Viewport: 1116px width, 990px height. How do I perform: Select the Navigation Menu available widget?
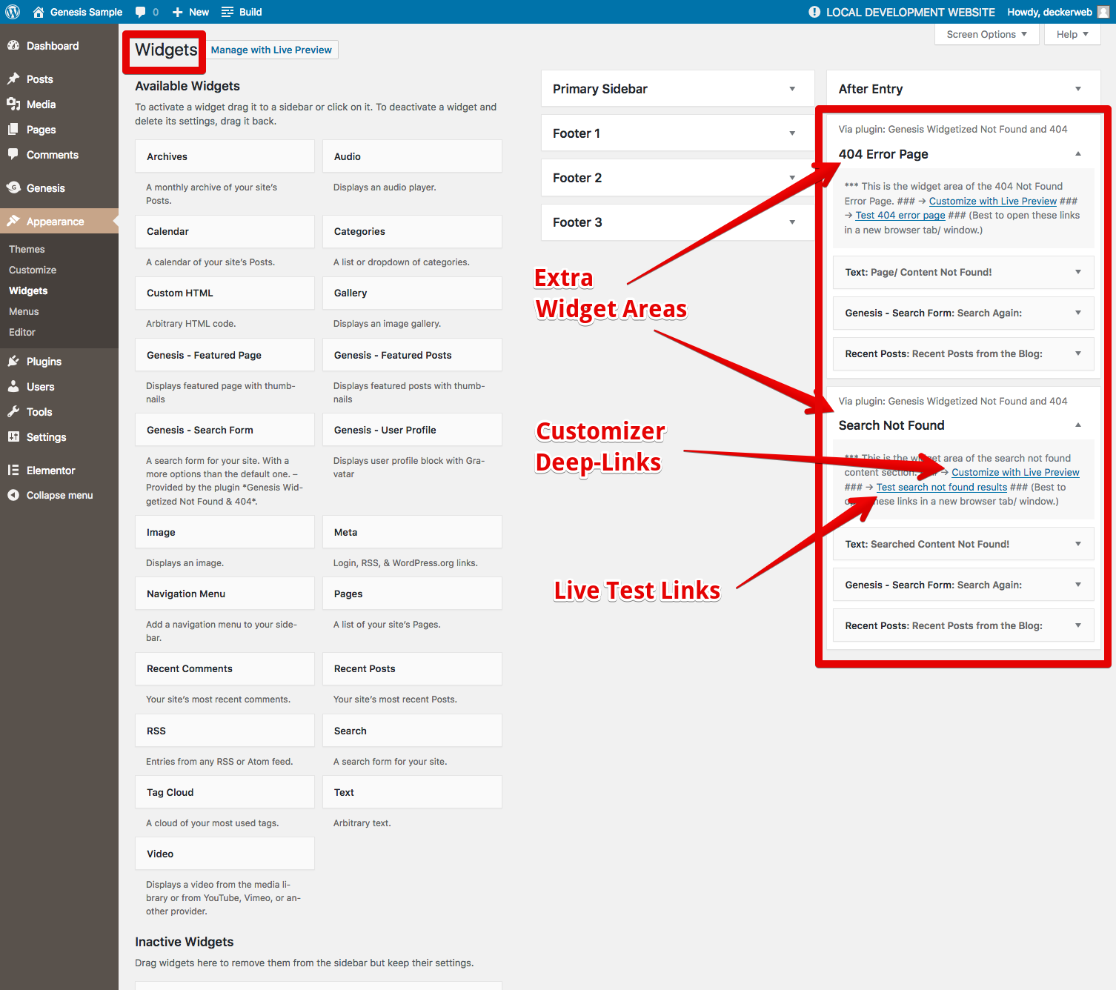pyautogui.click(x=225, y=594)
